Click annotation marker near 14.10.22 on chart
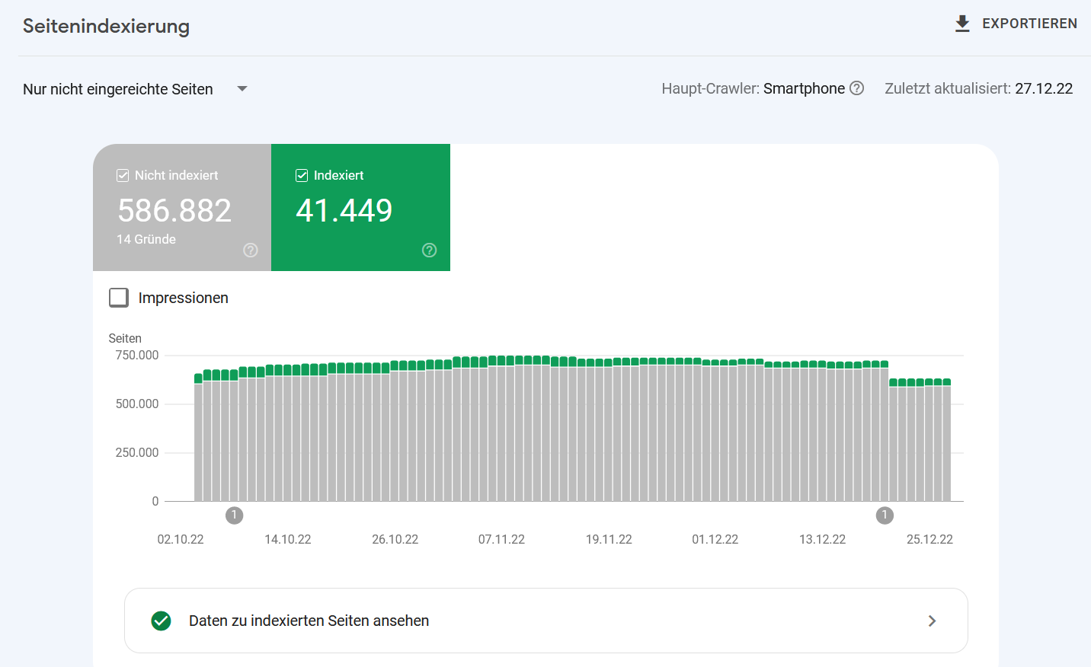Image resolution: width=1091 pixels, height=667 pixels. coord(235,515)
